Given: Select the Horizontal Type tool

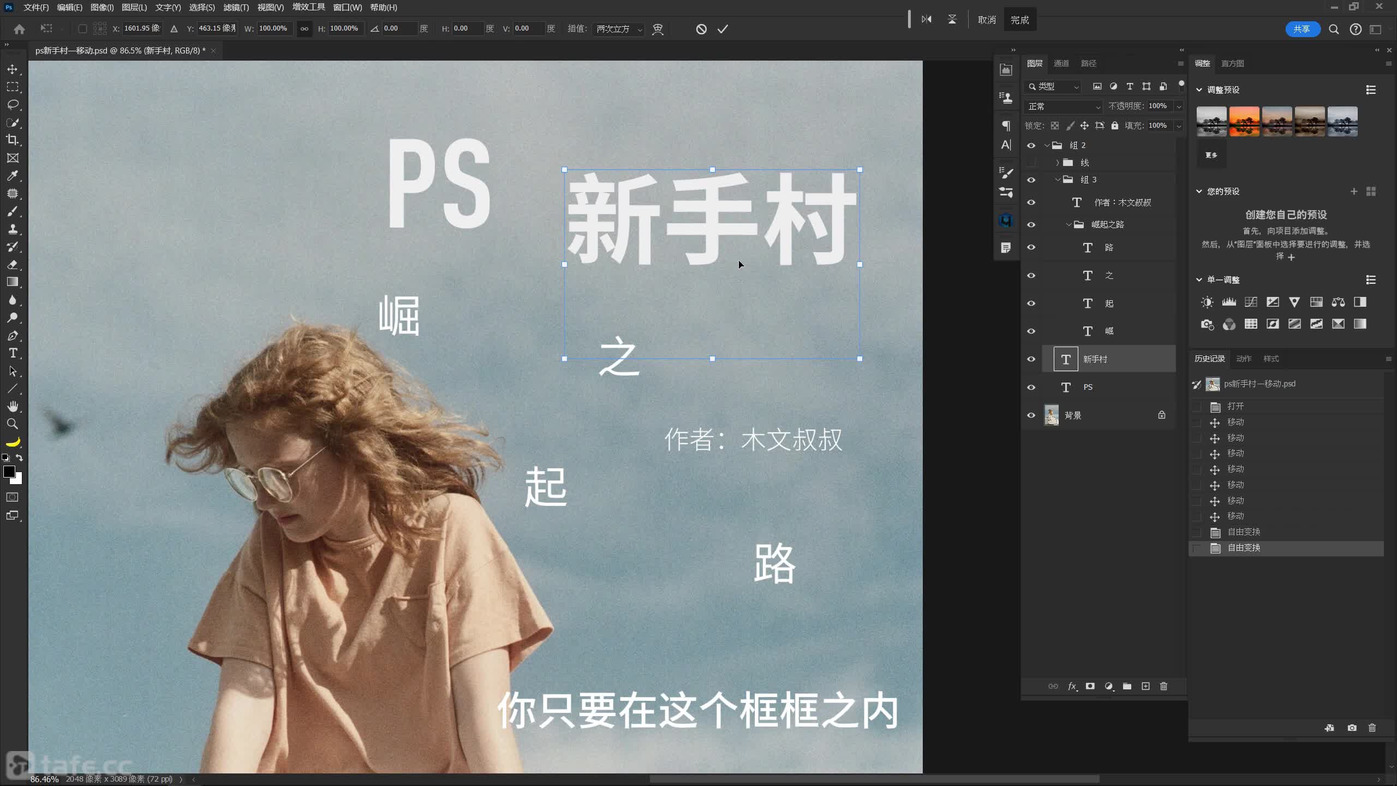Looking at the screenshot, I should pos(13,353).
